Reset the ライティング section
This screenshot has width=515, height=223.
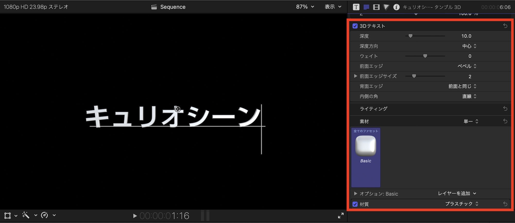505,109
